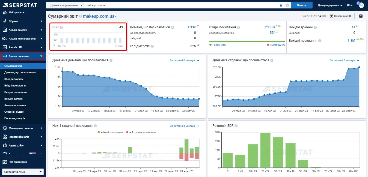
Task: Click the question mark help button
Action: (361, 16)
